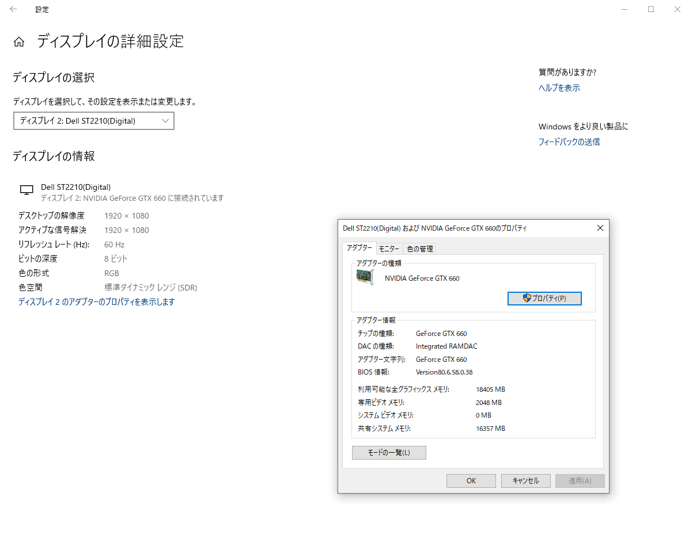Viewport: 689px width, 535px height.
Task: Select the 60 Hz refresh rate value
Action: coord(114,244)
